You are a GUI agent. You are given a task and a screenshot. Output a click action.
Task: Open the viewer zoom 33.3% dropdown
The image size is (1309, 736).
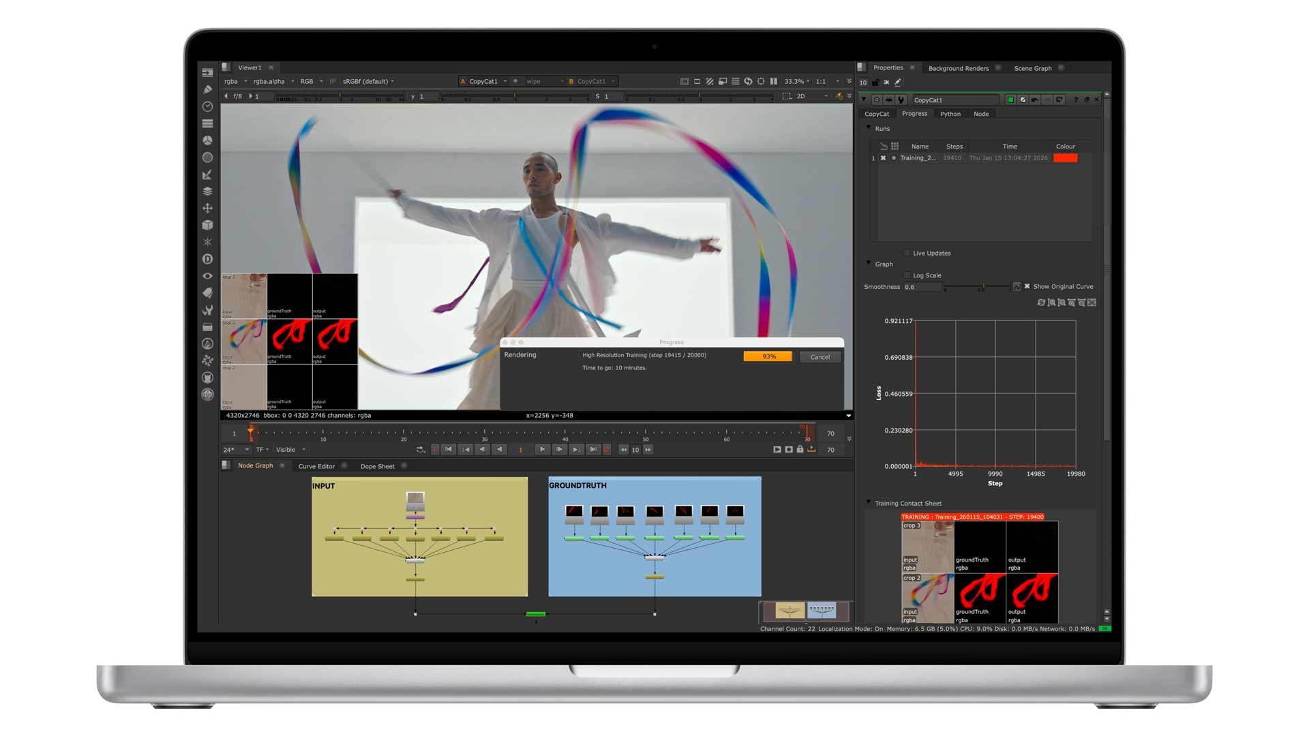point(796,81)
